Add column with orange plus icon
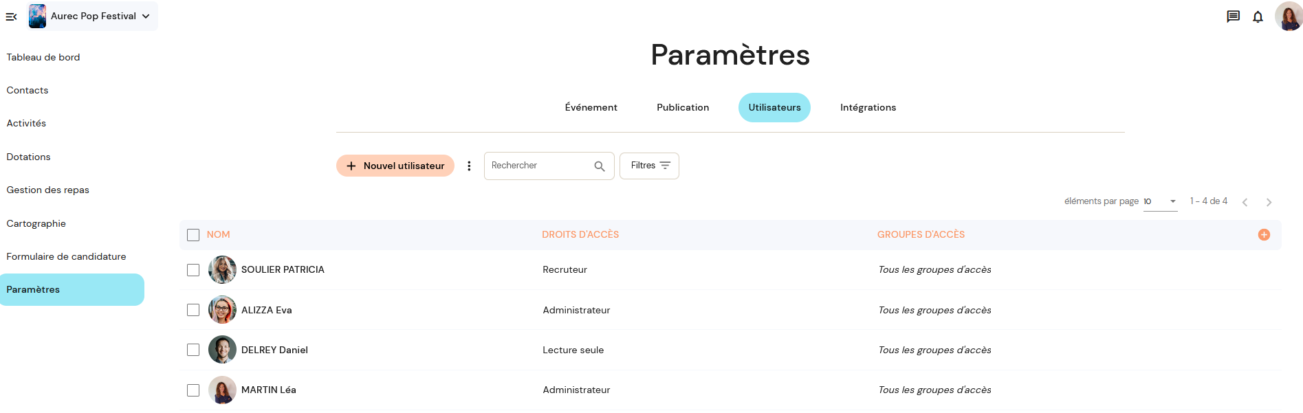This screenshot has width=1303, height=413. point(1264,234)
